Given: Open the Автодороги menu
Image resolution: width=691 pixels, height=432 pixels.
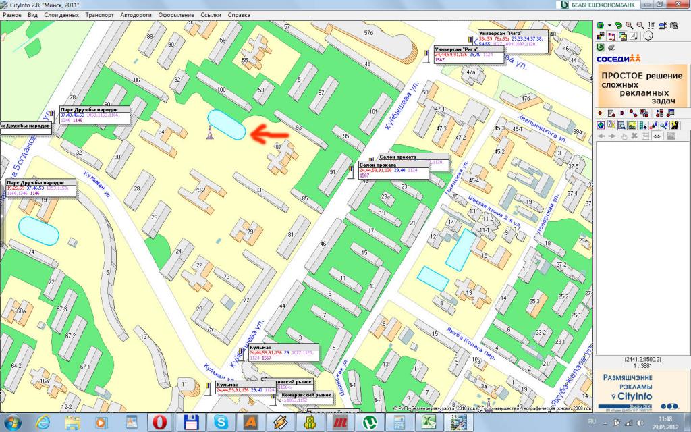Looking at the screenshot, I should click(136, 15).
